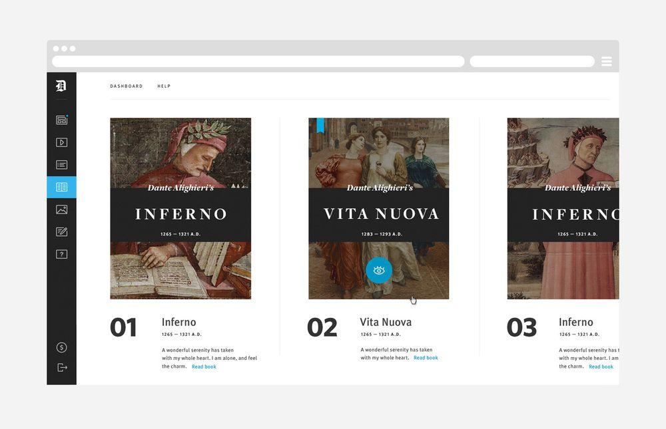This screenshot has width=666, height=429.
Task: Click the browser search field
Action: click(x=531, y=61)
